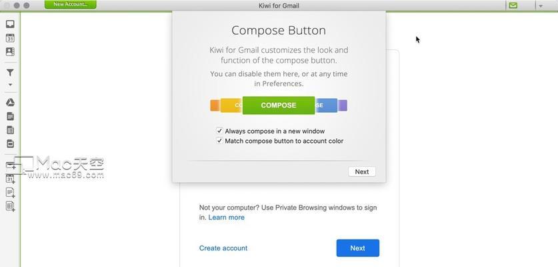This screenshot has width=558, height=267.
Task: Open the dropdown arrow in title bar
Action: point(541,6)
